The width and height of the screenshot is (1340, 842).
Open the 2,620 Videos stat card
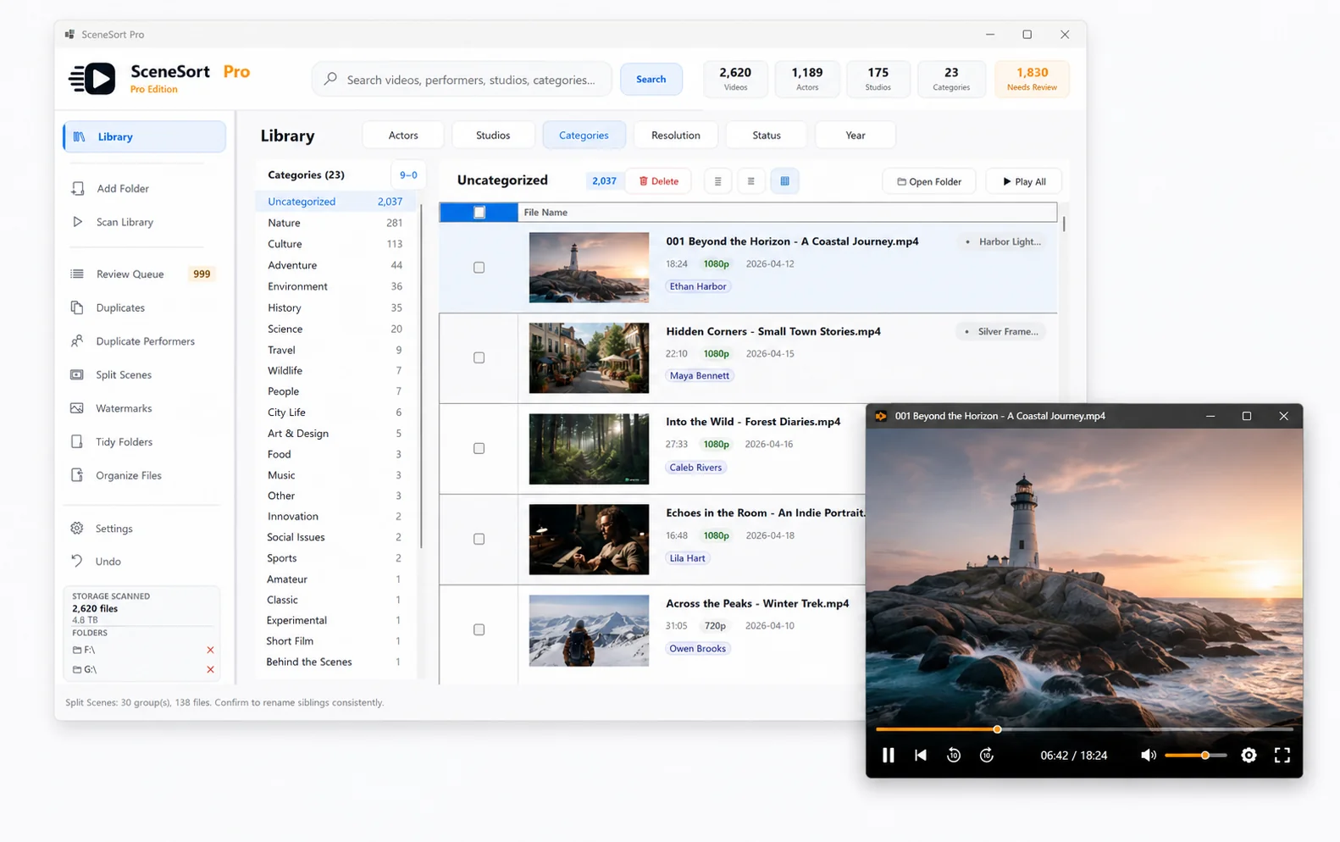tap(735, 79)
